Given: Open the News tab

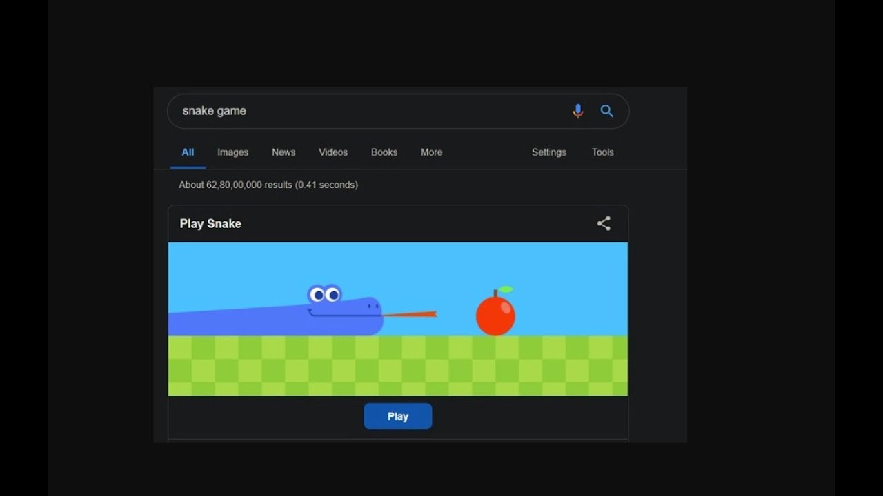Looking at the screenshot, I should tap(284, 152).
